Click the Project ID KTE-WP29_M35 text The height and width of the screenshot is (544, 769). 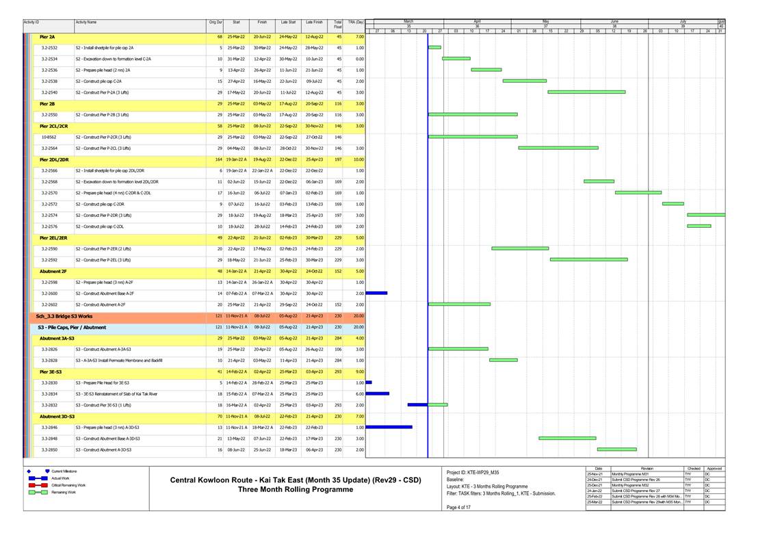[473, 472]
